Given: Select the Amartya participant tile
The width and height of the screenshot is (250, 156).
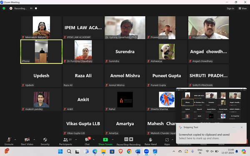Looking at the screenshot, I should tap(125, 124).
